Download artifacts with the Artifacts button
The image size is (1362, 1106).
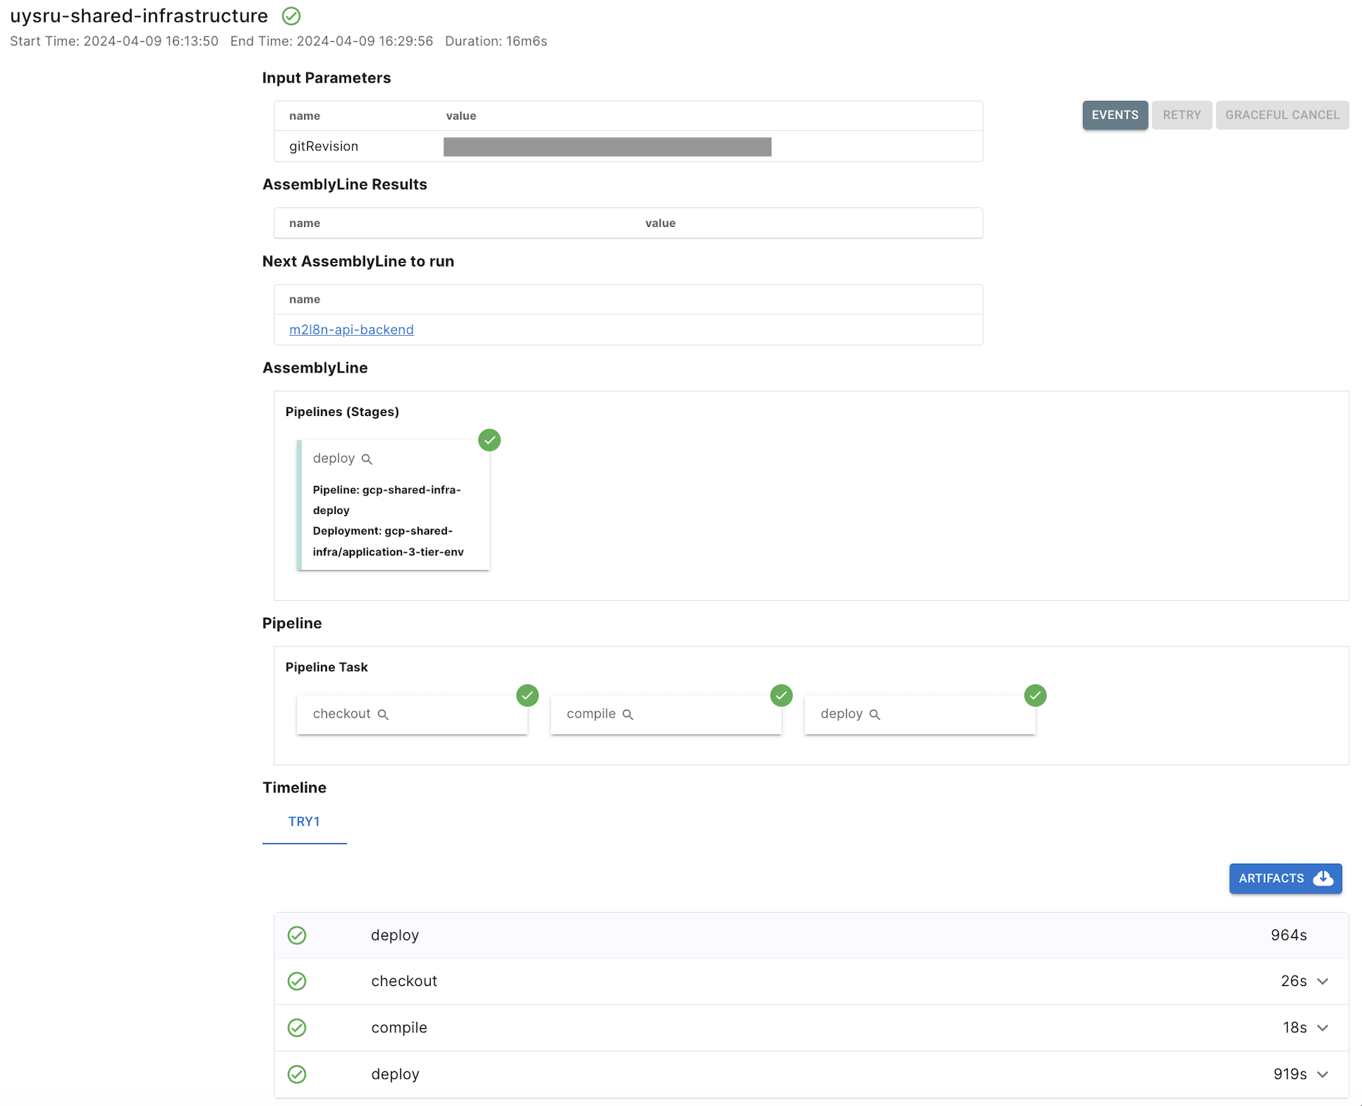1285,878
